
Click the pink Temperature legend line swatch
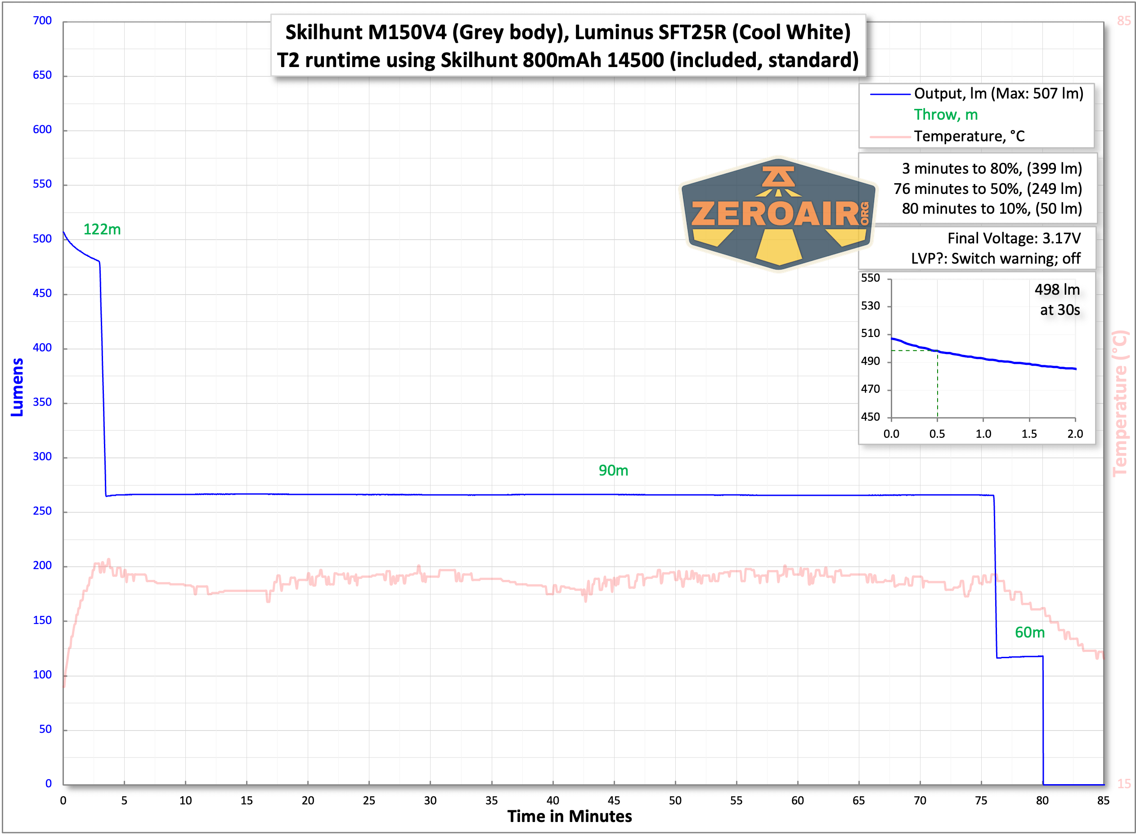[x=889, y=136]
